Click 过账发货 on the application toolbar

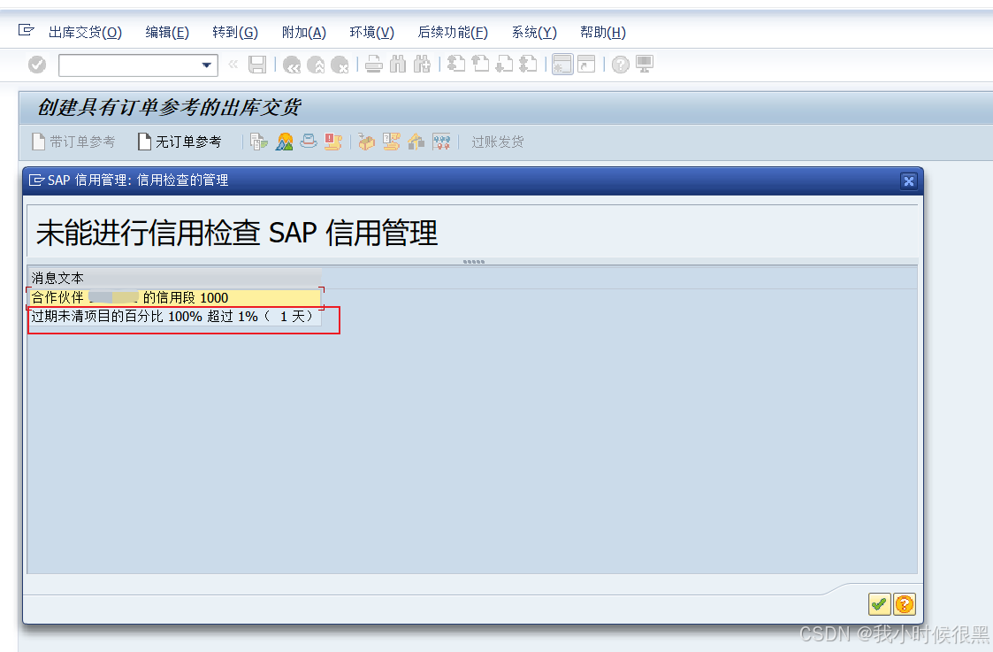point(497,141)
